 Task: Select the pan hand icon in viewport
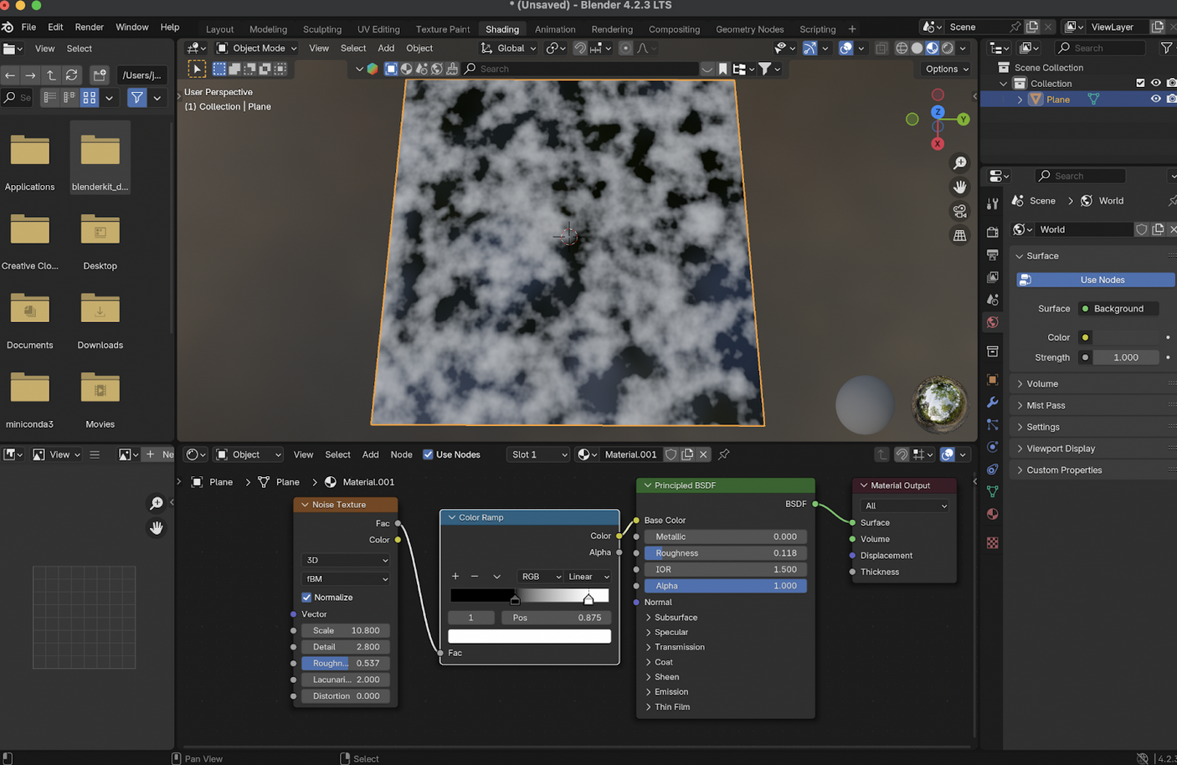pyautogui.click(x=959, y=187)
